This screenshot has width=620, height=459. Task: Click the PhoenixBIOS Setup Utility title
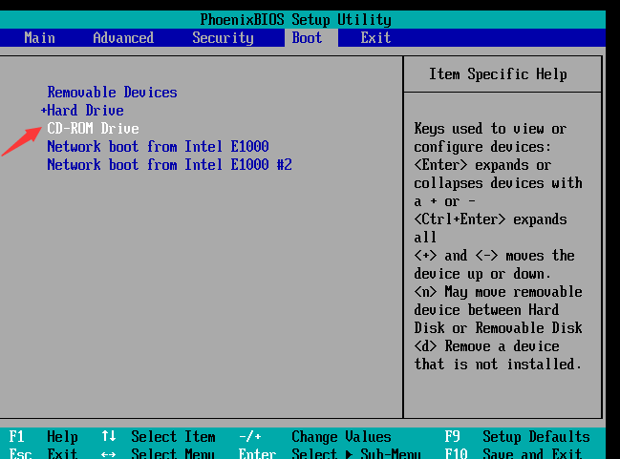point(296,19)
